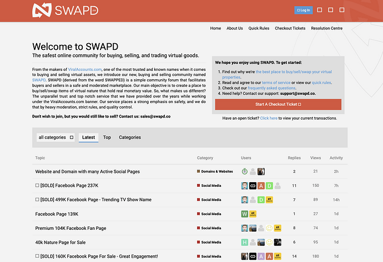The height and width of the screenshot is (262, 383).
Task: Open the terms of service link
Action: pos(276,83)
